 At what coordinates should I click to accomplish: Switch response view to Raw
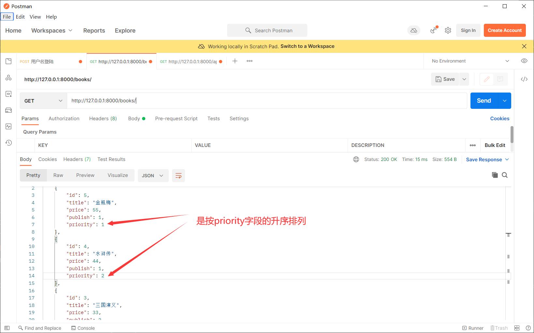coord(58,175)
